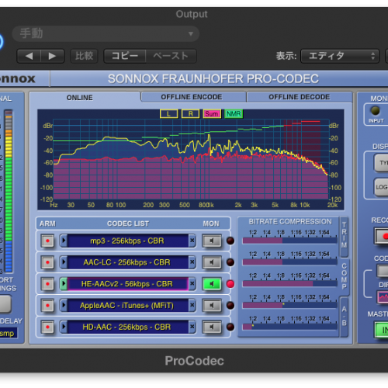Select the HD-AAC - 256kbps - CBR entry
Viewport: 388px width, 388px height.
point(128,327)
